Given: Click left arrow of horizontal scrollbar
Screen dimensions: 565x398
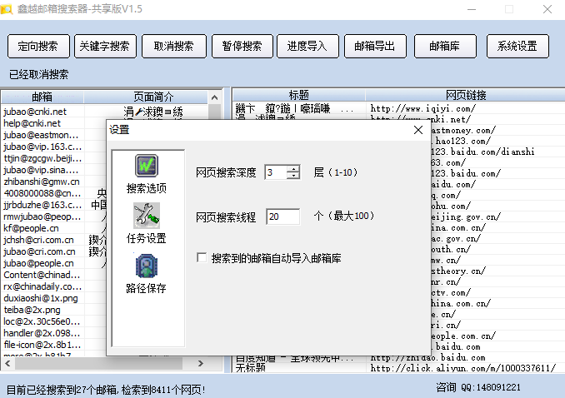Looking at the screenshot, I should point(7,364).
